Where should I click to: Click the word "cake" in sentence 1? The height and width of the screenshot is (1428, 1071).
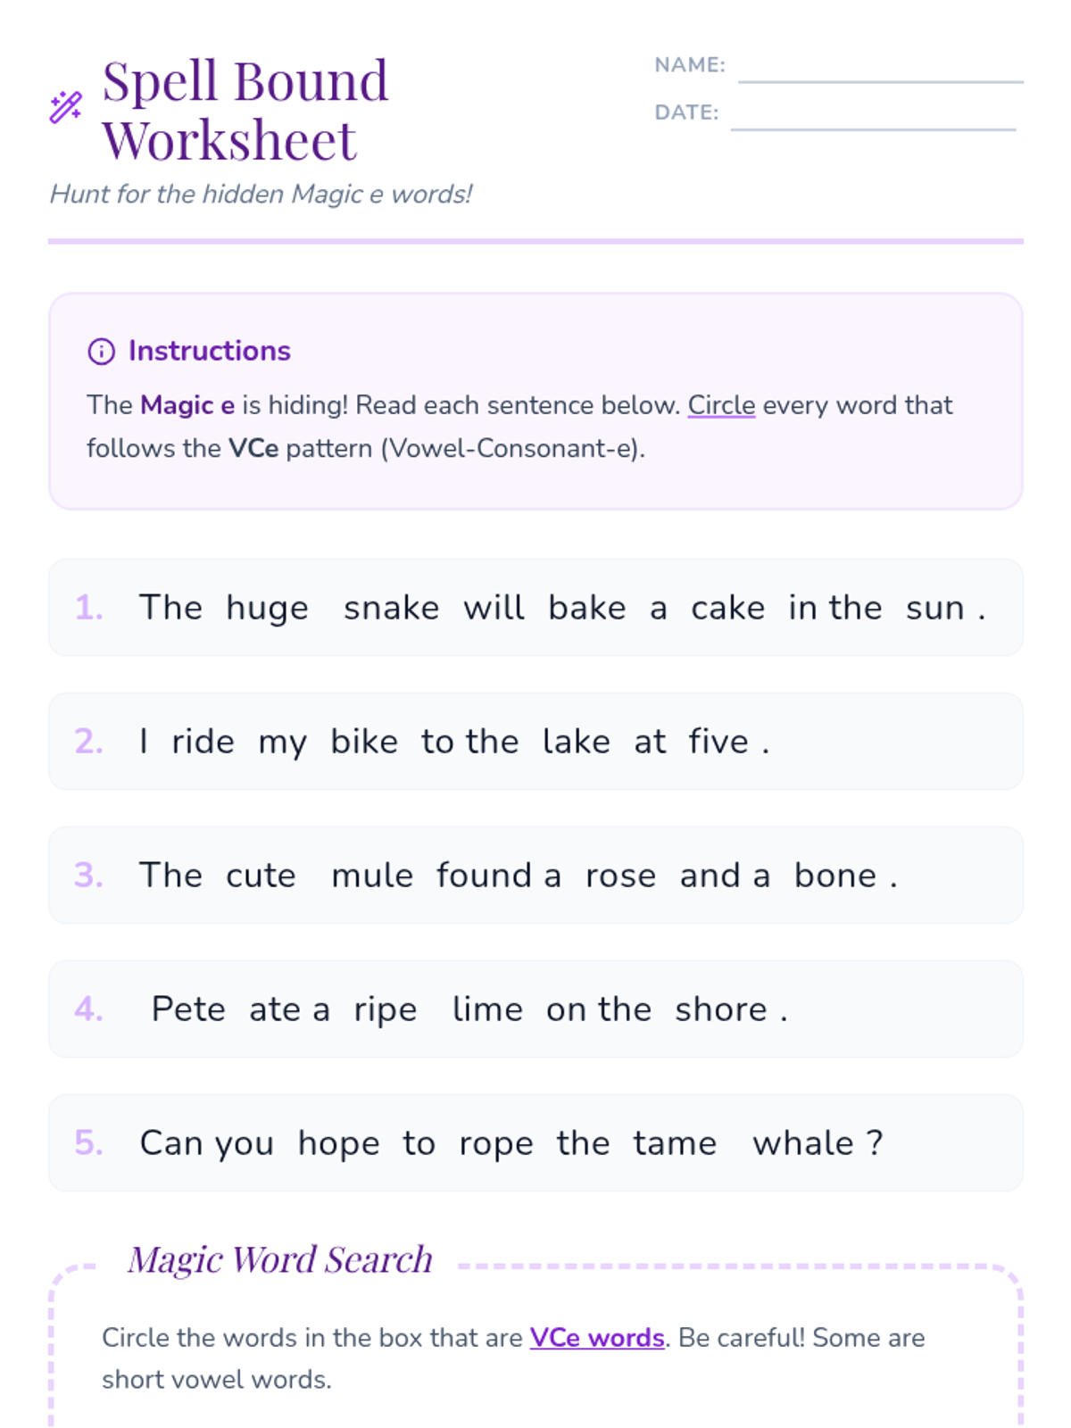tap(727, 608)
